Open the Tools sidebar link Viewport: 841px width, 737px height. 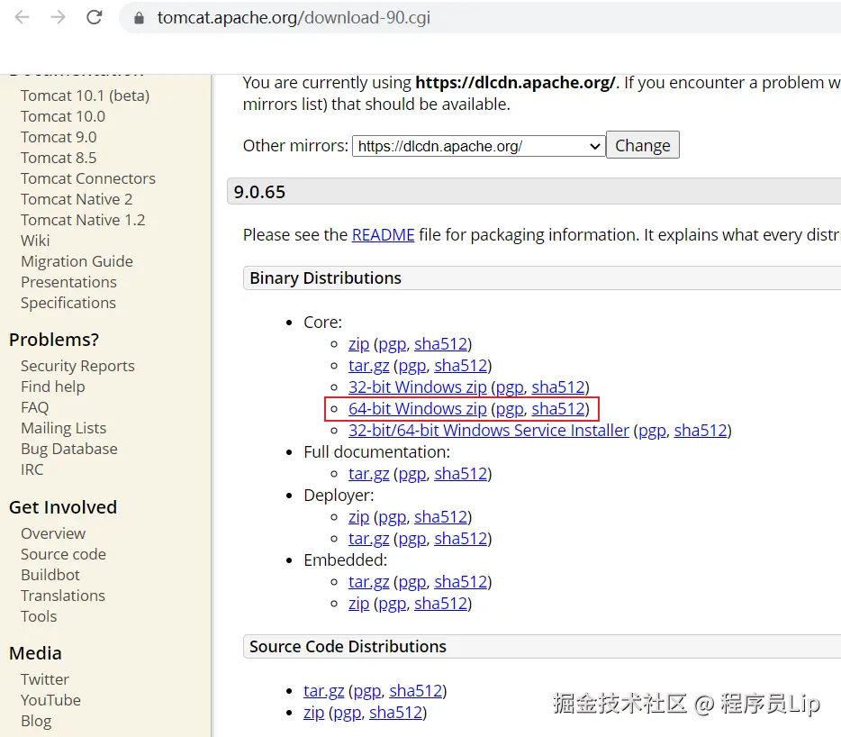point(39,617)
